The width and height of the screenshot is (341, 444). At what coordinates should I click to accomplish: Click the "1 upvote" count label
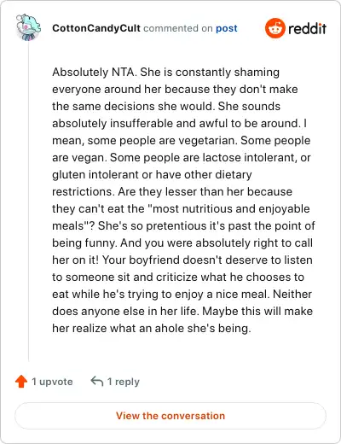click(52, 382)
